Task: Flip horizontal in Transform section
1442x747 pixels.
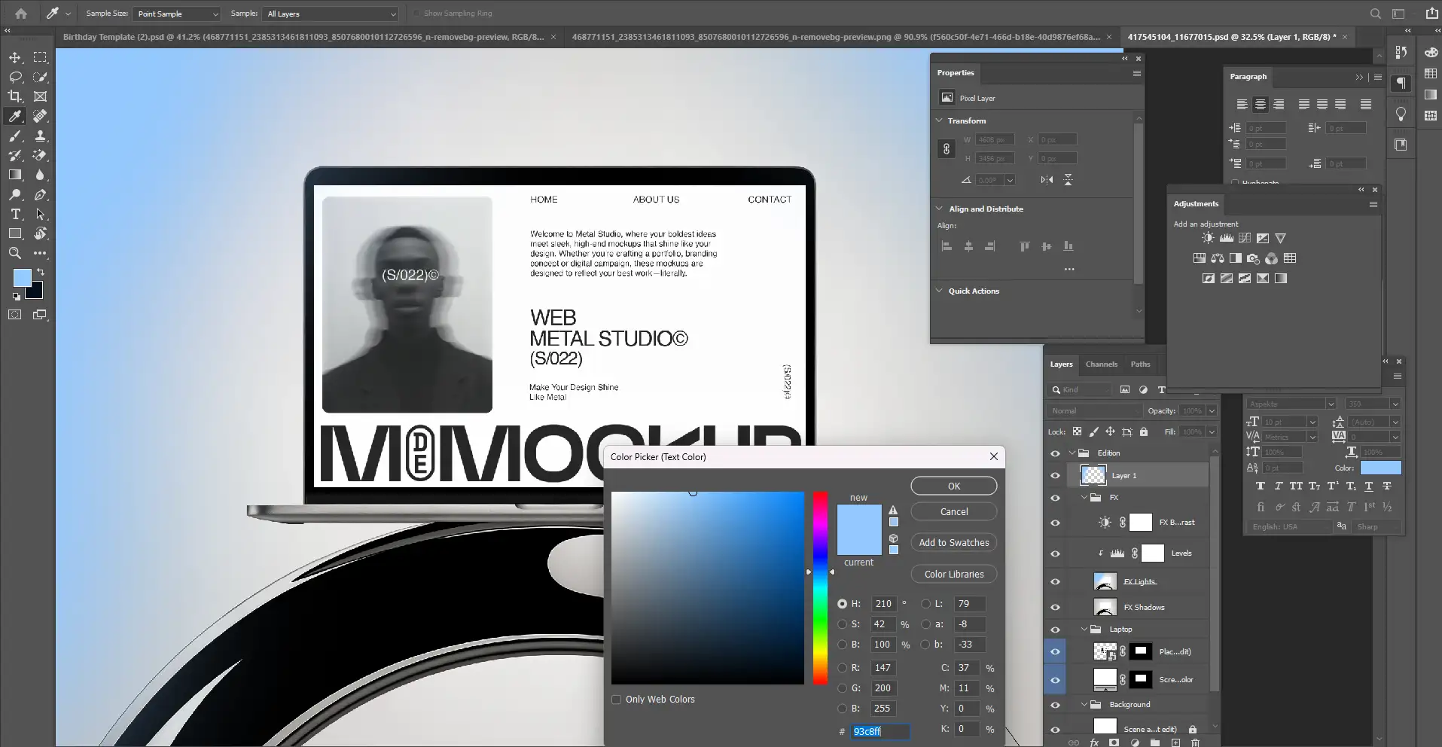Action: (1047, 179)
